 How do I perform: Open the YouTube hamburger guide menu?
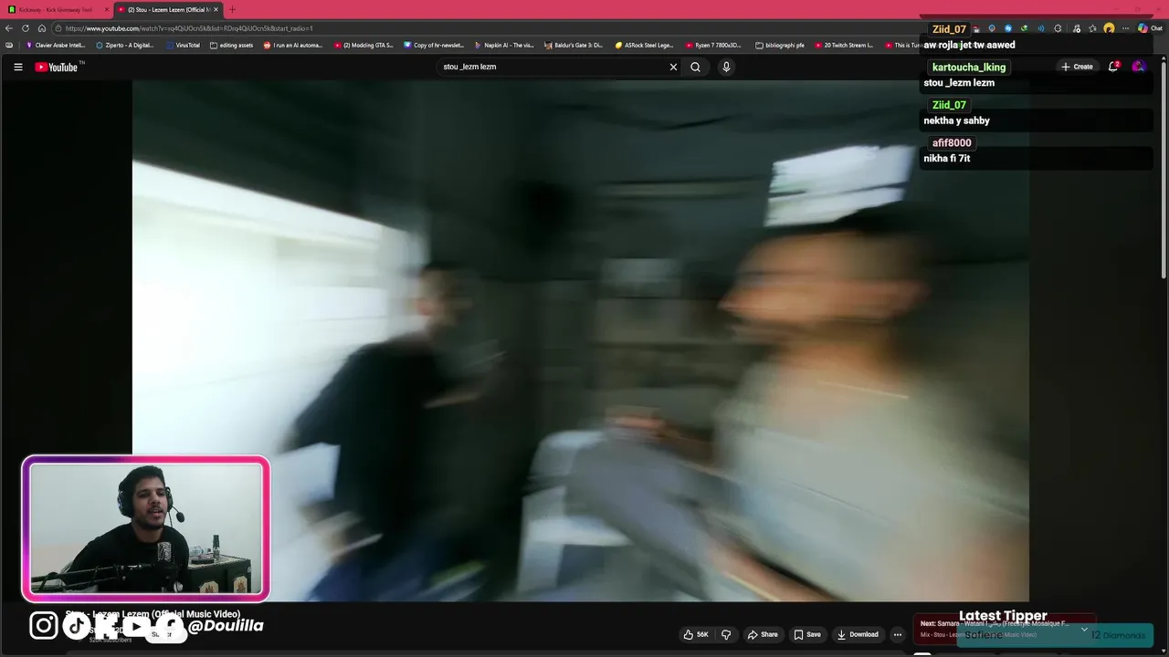click(17, 67)
